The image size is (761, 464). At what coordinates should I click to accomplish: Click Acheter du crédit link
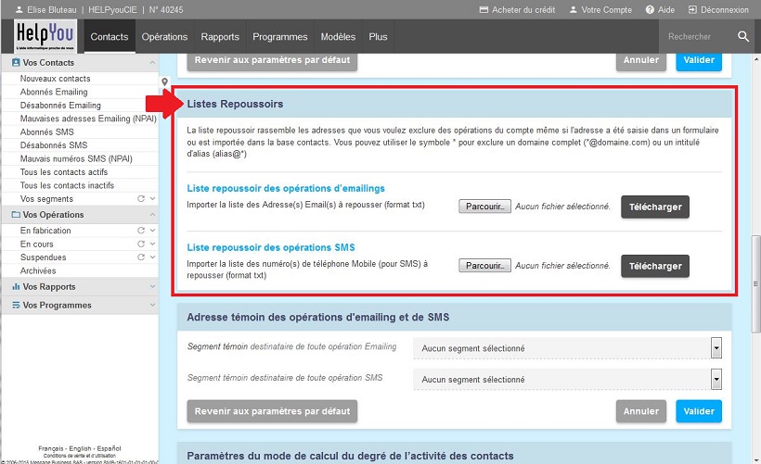point(523,9)
